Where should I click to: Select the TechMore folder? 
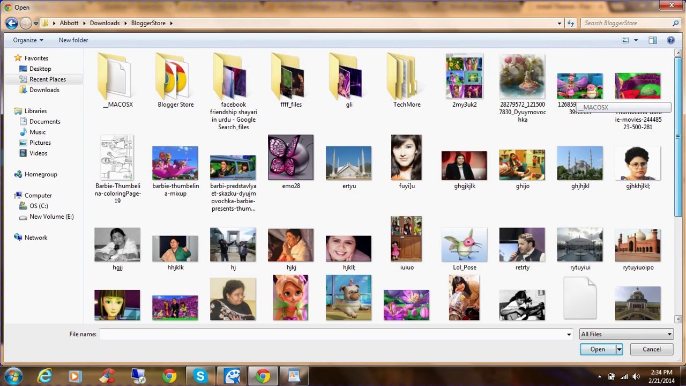coord(406,80)
